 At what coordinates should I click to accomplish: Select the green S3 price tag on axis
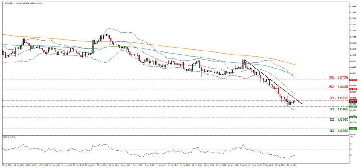pos(353,128)
